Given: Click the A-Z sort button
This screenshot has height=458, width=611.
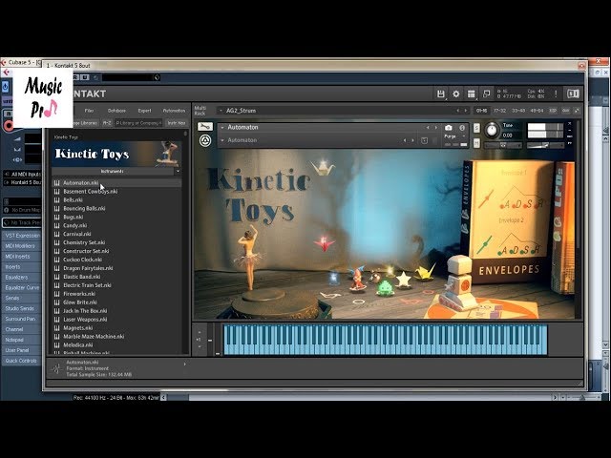Looking at the screenshot, I should click(108, 122).
